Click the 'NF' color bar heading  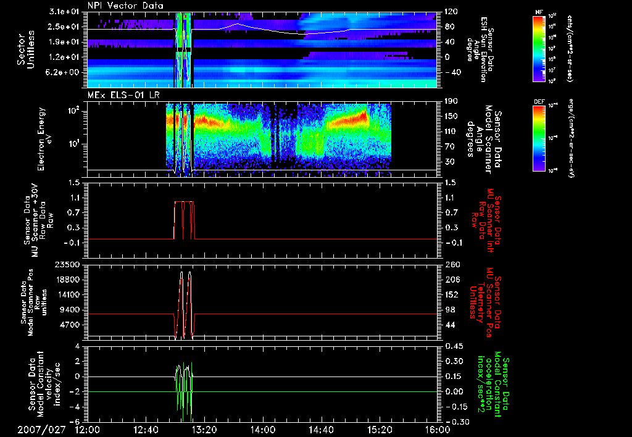pos(539,12)
